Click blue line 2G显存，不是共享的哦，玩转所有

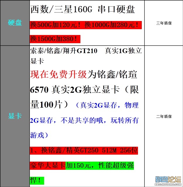tap(84, 120)
